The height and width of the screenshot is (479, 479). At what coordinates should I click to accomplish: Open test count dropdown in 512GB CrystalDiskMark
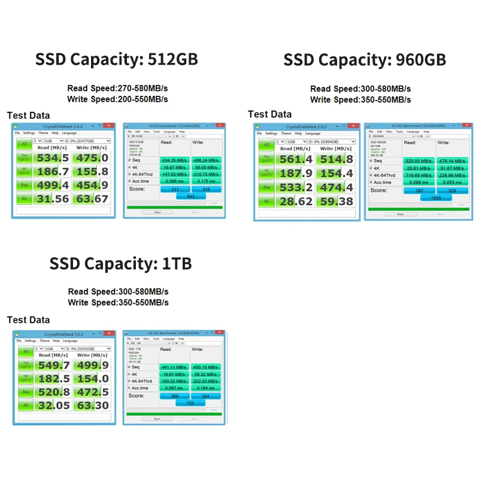pyautogui.click(x=37, y=141)
